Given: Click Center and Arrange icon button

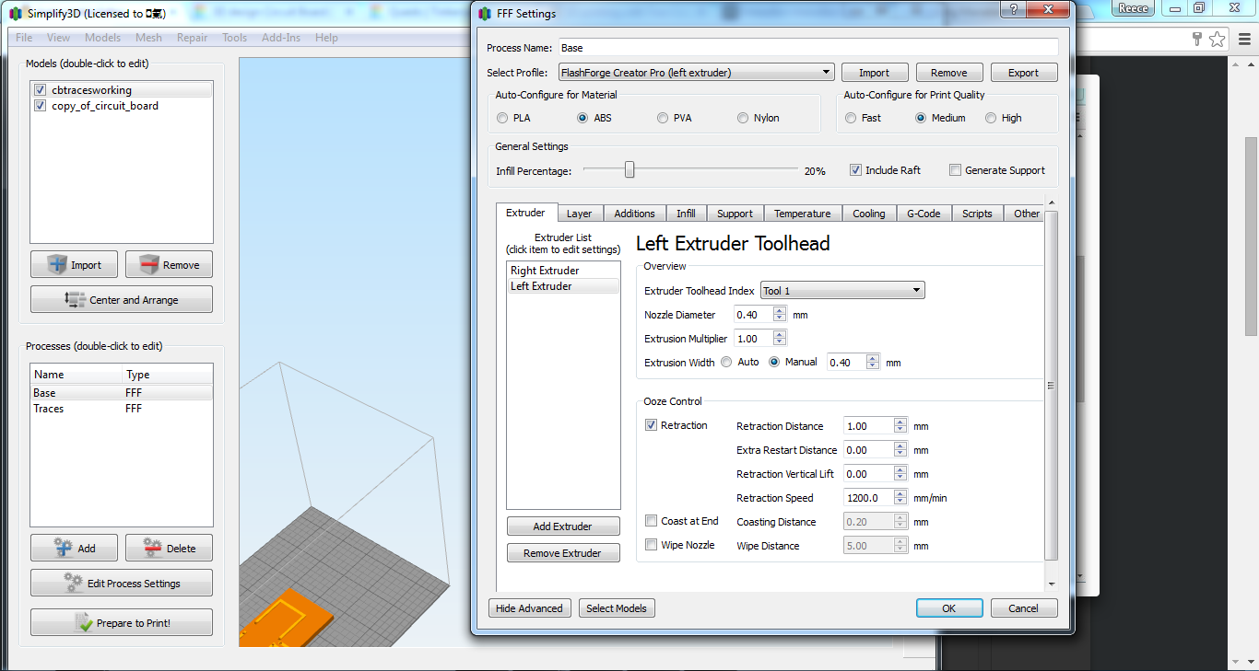Looking at the screenshot, I should (76, 299).
